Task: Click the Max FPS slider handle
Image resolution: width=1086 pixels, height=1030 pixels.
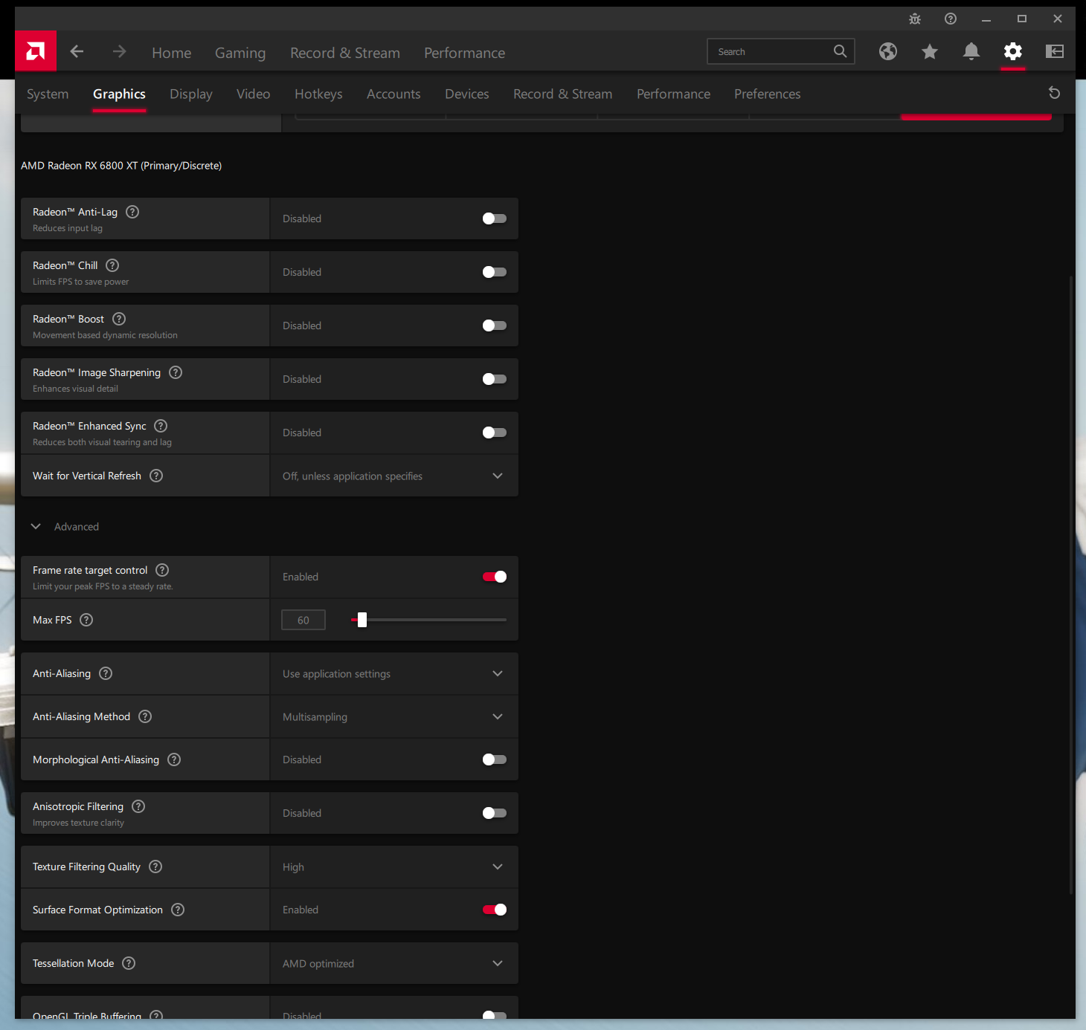Action: click(362, 620)
